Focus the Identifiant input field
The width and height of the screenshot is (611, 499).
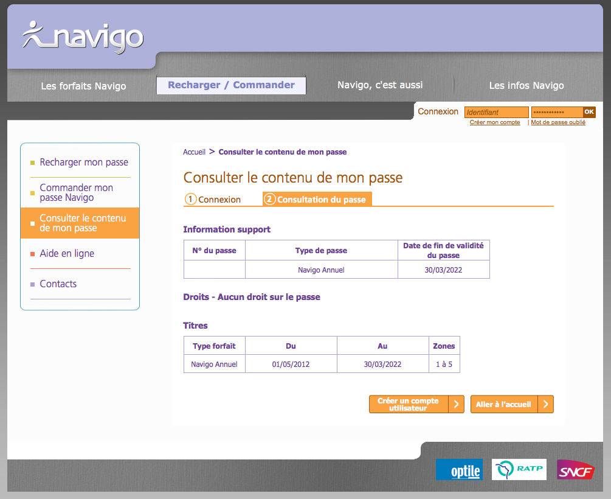(496, 112)
